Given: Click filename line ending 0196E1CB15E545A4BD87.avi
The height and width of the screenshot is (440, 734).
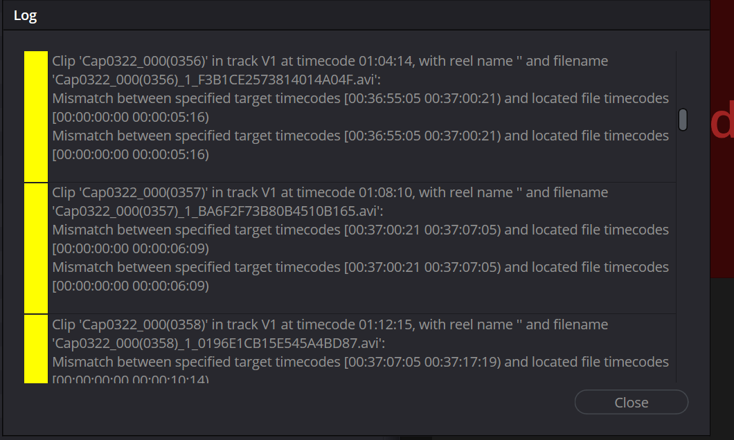Looking at the screenshot, I should [x=219, y=343].
